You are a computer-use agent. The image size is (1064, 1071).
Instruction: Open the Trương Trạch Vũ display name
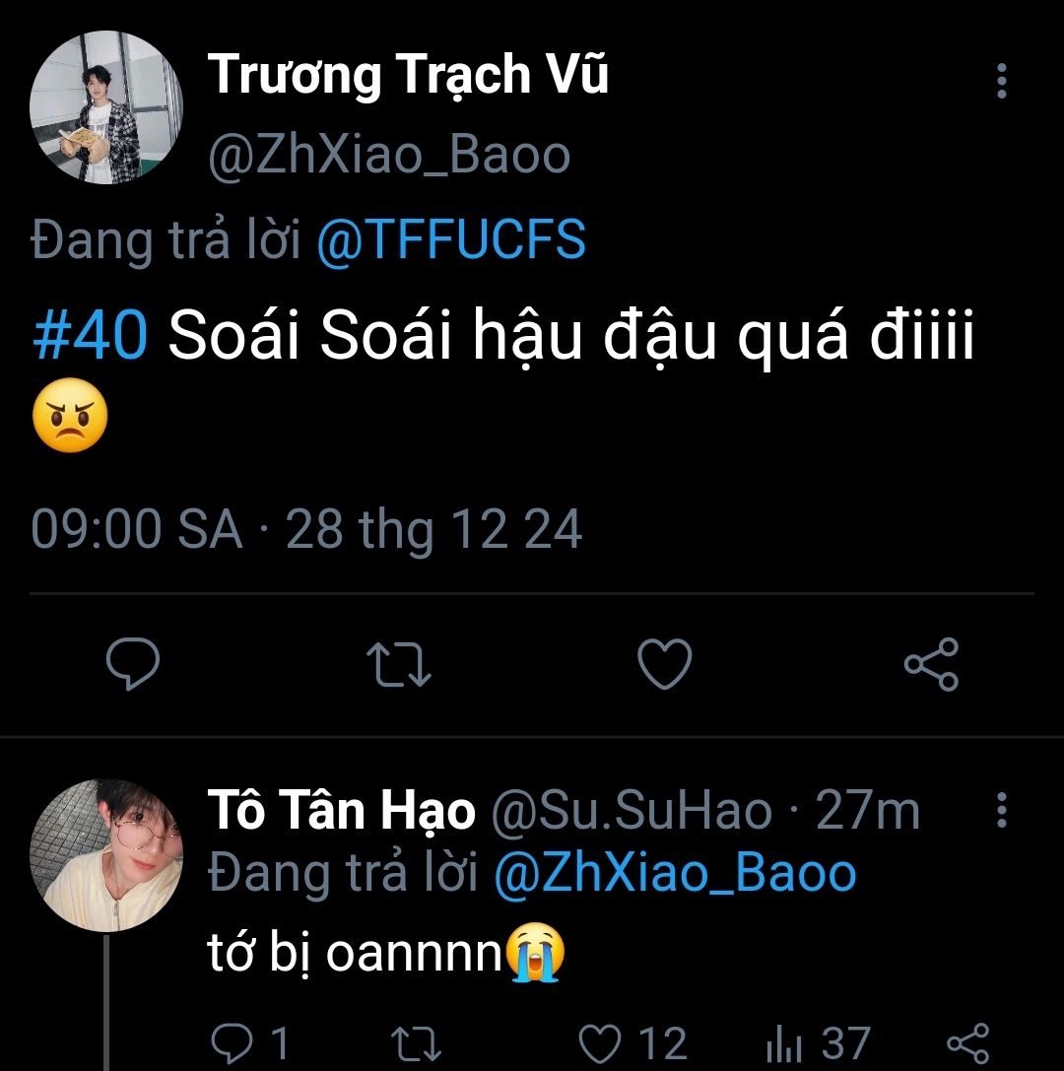(x=407, y=75)
